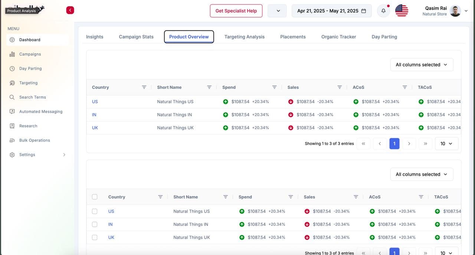
Task: Open Bulk Operations from sidebar
Action: tap(35, 140)
